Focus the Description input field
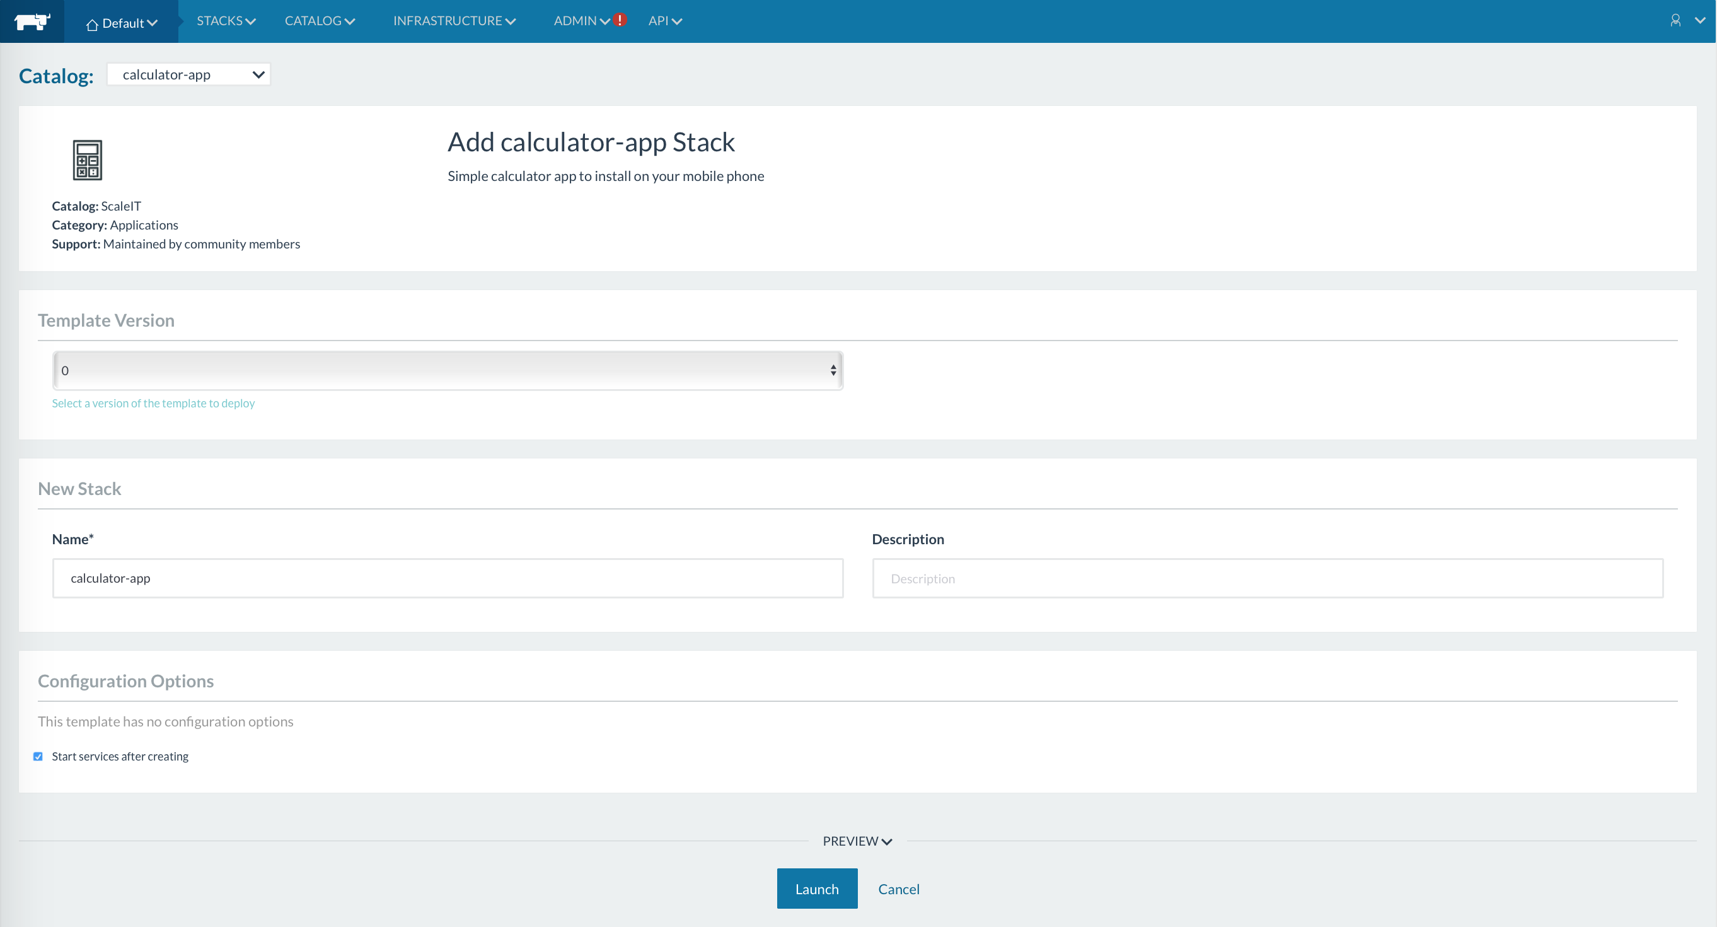The width and height of the screenshot is (1717, 927). (x=1267, y=578)
